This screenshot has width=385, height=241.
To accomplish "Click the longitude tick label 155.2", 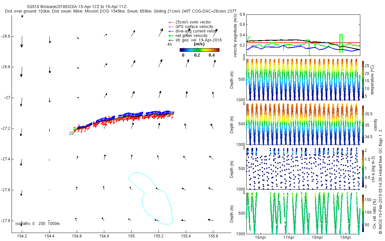I will click(x=158, y=236).
